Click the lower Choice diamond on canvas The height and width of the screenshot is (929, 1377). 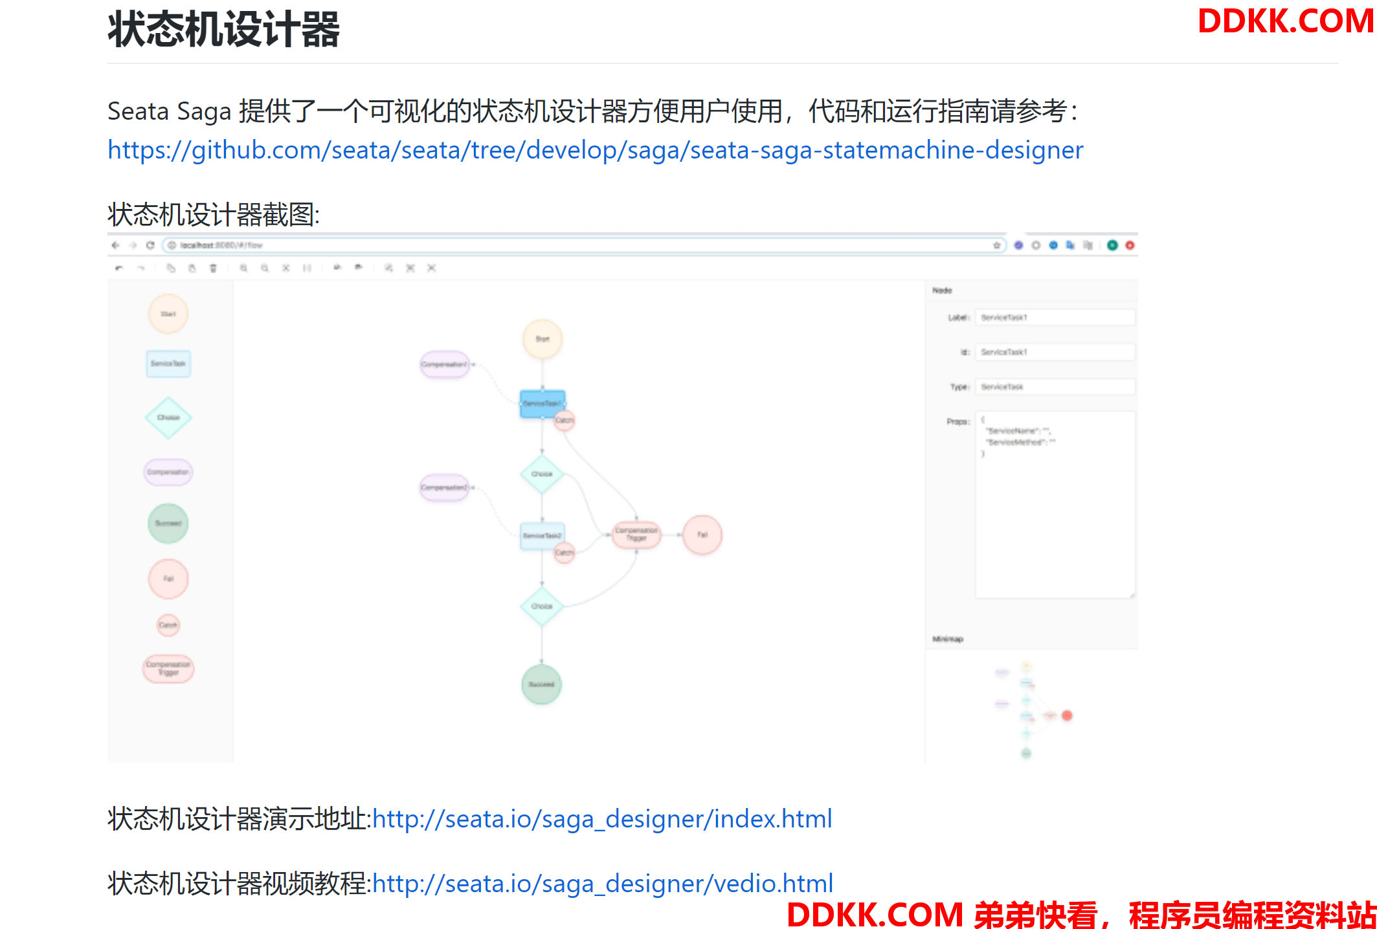(542, 606)
